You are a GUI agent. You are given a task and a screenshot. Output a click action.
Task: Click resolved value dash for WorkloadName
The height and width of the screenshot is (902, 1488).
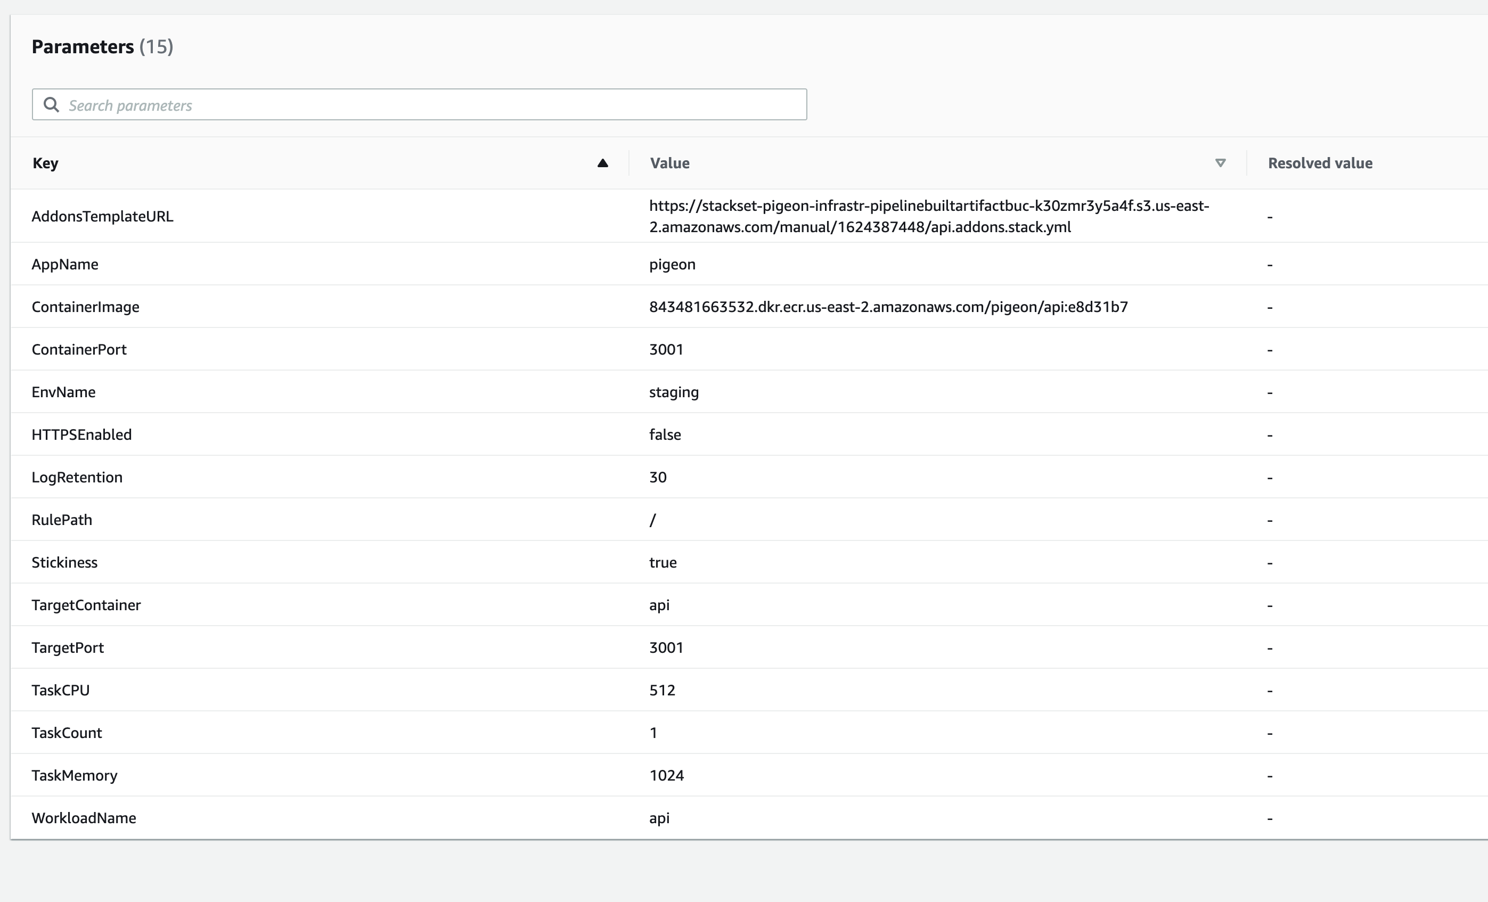1270,819
